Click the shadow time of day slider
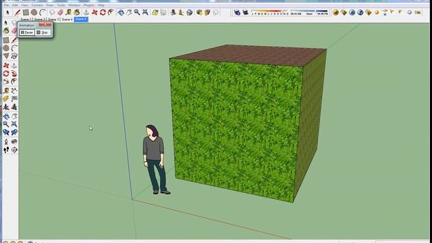The image size is (432, 243). click(x=309, y=12)
